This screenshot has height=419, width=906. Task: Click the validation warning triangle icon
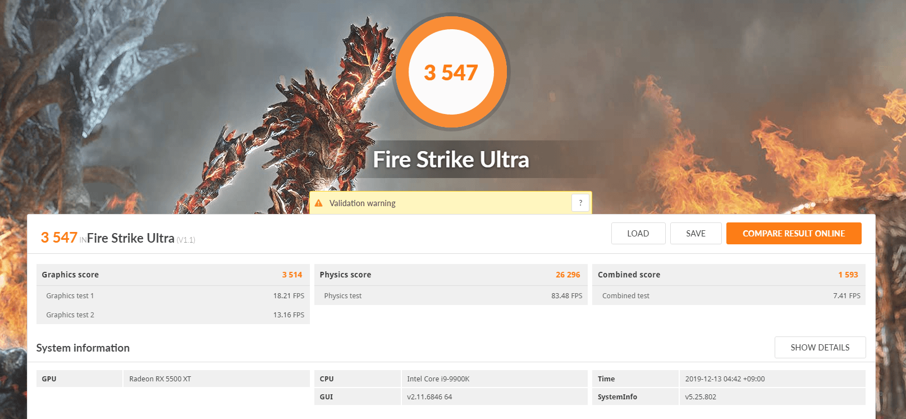point(319,203)
